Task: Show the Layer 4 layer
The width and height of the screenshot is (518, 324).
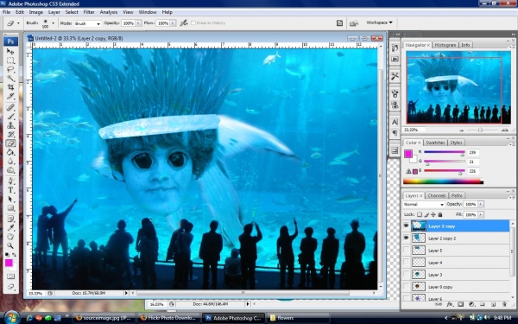Action: pyautogui.click(x=406, y=263)
